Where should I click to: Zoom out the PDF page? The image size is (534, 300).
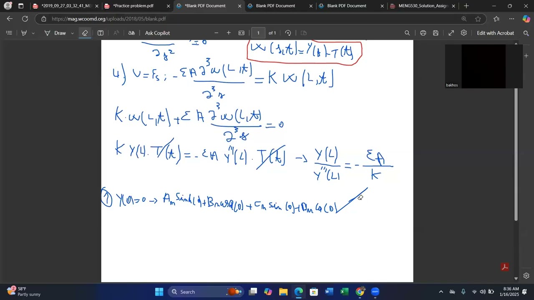[x=216, y=33]
